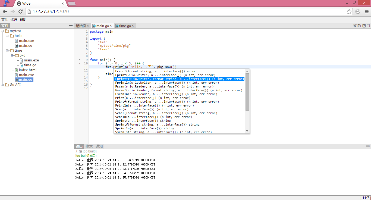Image resolution: width=371 pixels, height=200 pixels.
Task: Click the [go build] 成功 output line
Action: point(86,156)
